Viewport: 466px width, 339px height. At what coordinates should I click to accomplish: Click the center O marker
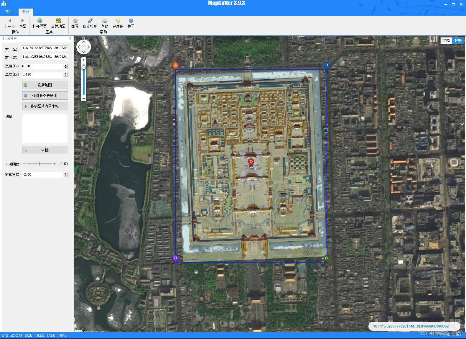click(x=251, y=162)
